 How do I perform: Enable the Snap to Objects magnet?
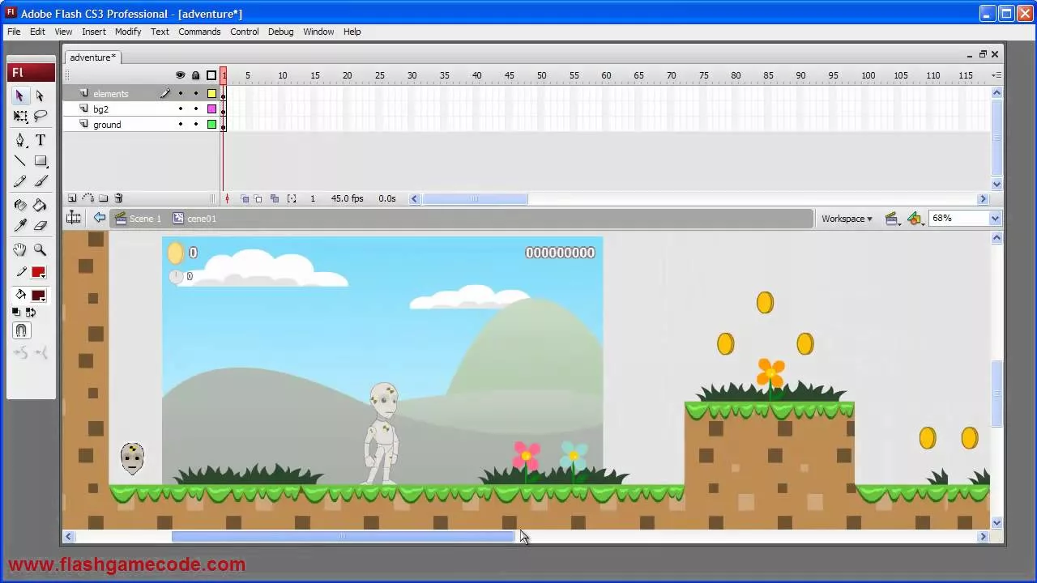21,330
